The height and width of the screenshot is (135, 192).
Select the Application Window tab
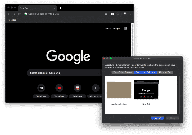145,72
